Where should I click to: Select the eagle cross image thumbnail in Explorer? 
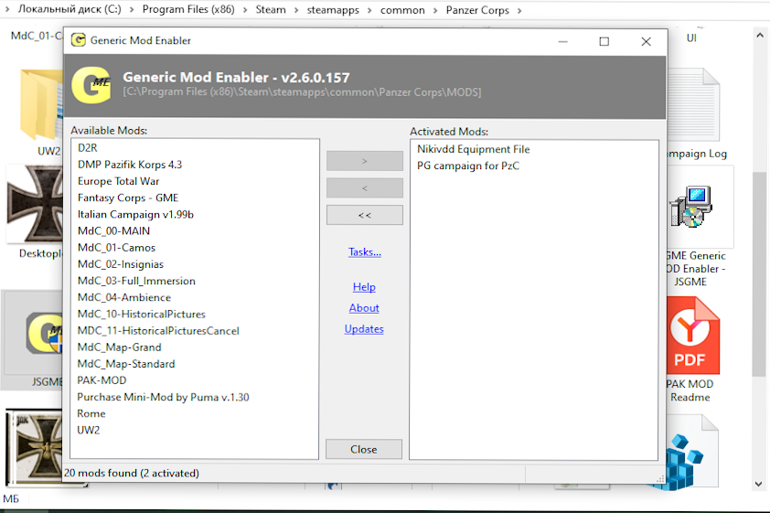[x=35, y=447]
